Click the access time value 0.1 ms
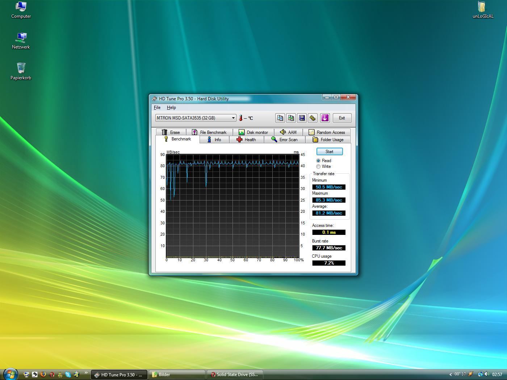The height and width of the screenshot is (380, 507). click(329, 232)
